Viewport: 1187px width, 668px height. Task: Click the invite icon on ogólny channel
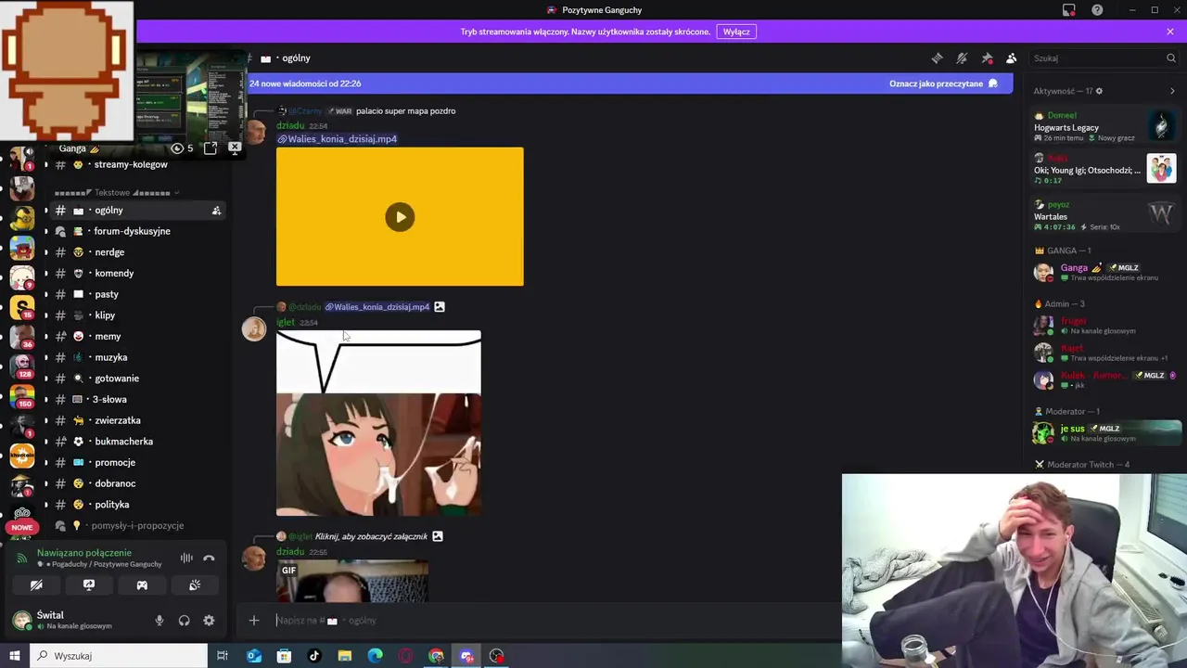pos(216,211)
